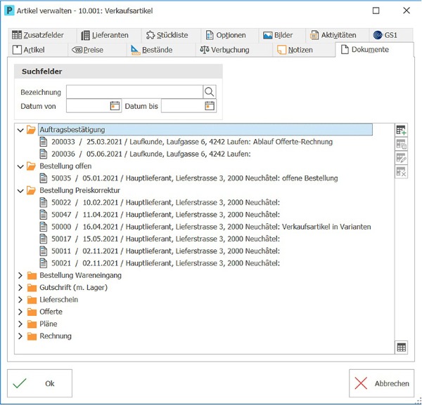Image resolution: width=422 pixels, height=405 pixels.
Task: Click the Pläne folder icon
Action: (x=32, y=324)
